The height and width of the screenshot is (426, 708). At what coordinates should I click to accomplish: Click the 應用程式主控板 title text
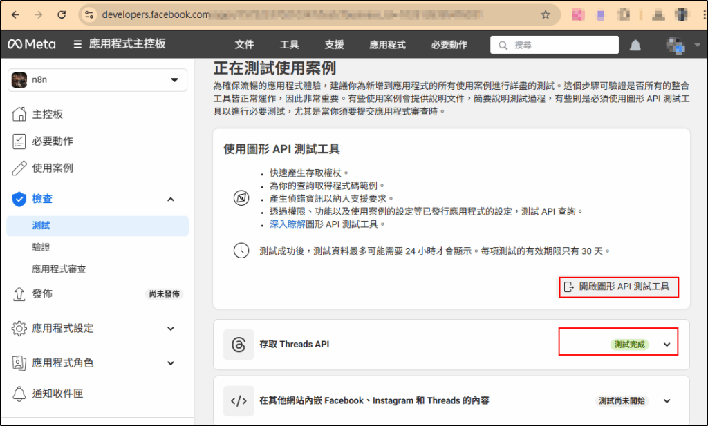pyautogui.click(x=127, y=43)
